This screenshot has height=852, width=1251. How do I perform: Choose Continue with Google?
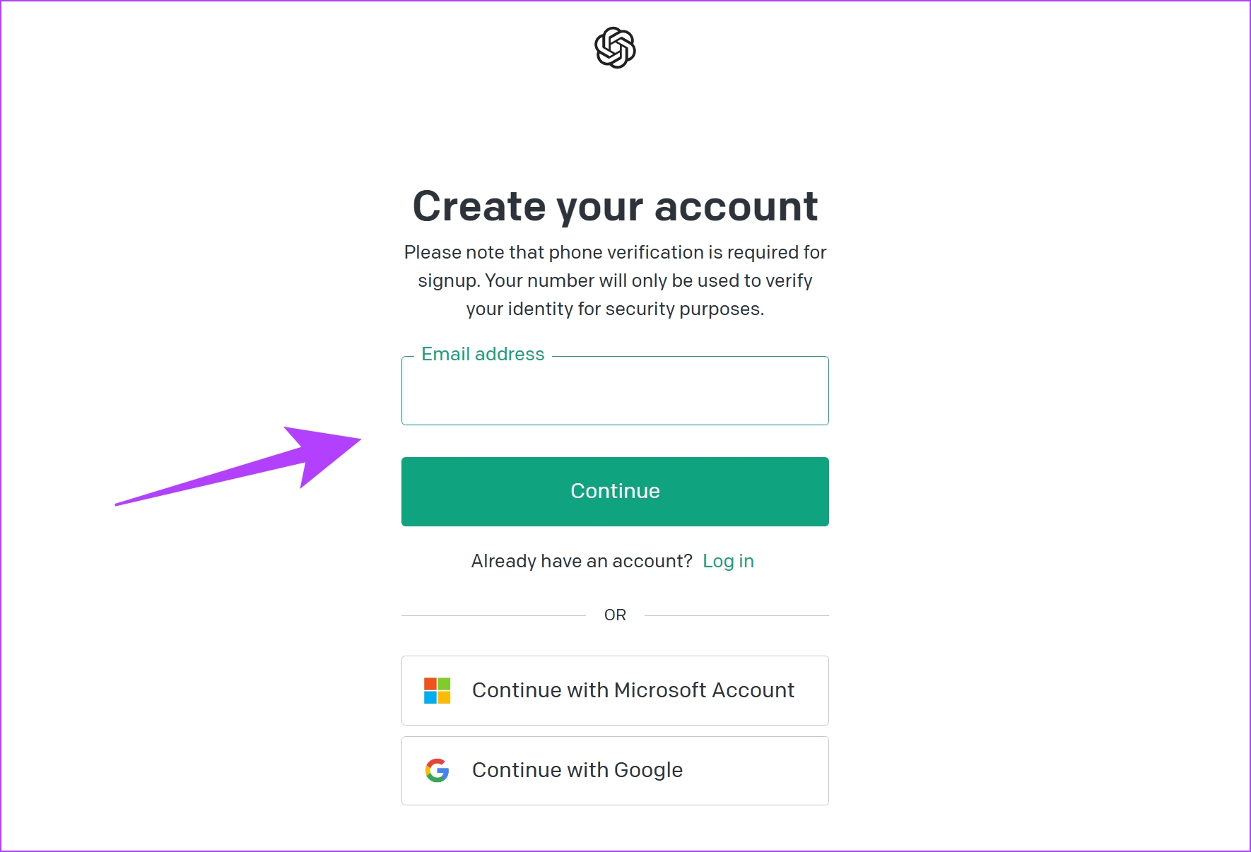pyautogui.click(x=615, y=771)
